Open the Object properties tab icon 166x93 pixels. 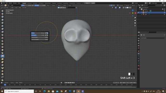pos(139,51)
